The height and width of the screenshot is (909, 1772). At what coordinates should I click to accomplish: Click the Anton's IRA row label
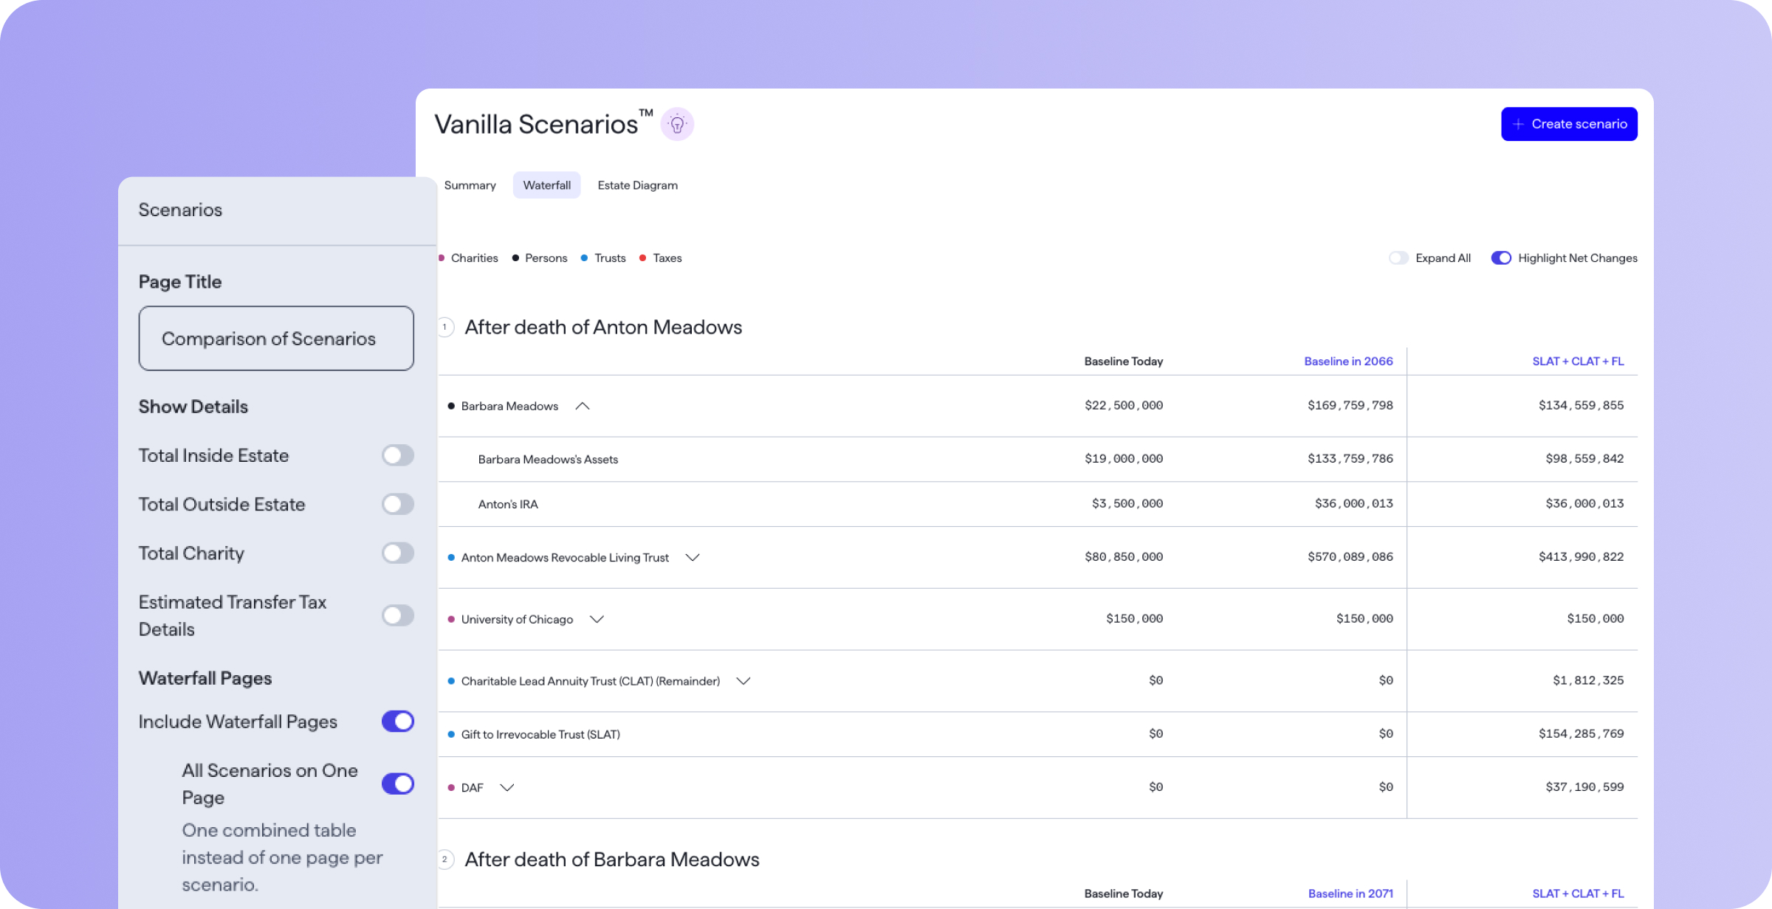pos(508,505)
